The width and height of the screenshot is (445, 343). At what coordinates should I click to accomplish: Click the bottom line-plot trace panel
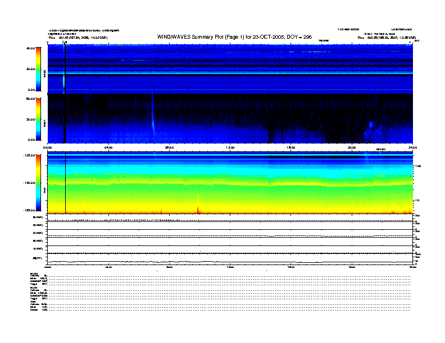(x=230, y=258)
